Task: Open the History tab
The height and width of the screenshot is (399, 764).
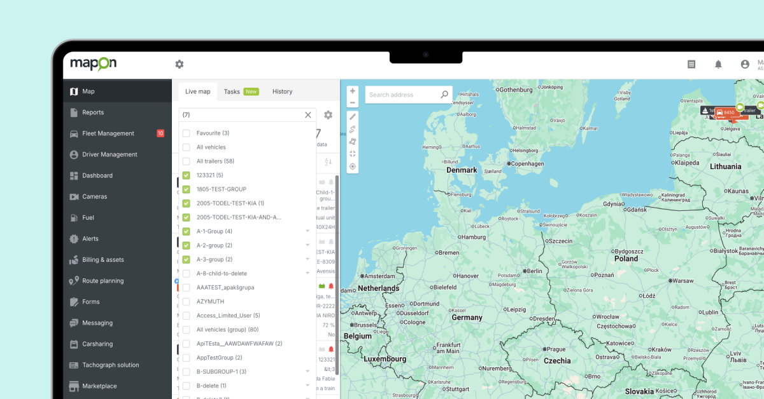Action: click(x=282, y=91)
